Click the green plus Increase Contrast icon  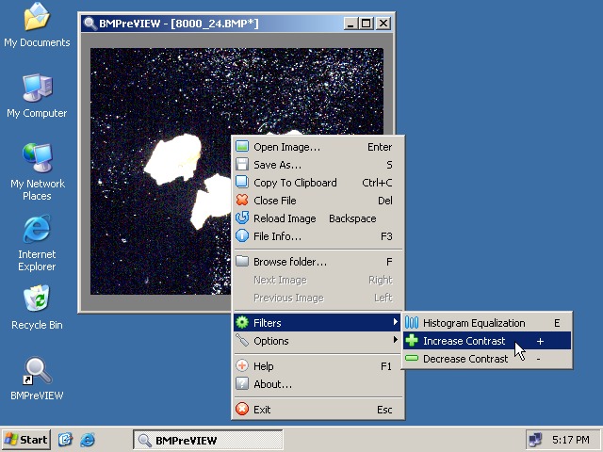click(412, 341)
